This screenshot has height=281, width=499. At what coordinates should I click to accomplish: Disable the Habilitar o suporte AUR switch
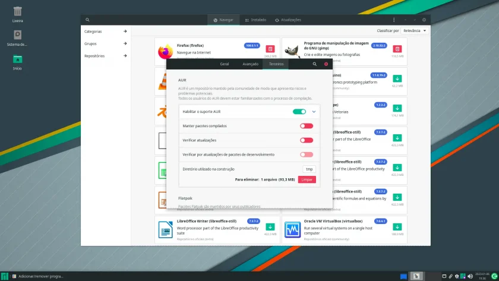[x=299, y=112]
